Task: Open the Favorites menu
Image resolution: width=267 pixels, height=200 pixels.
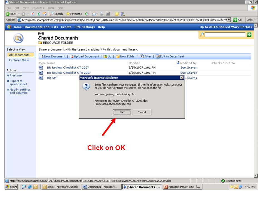Action: (x=38, y=8)
